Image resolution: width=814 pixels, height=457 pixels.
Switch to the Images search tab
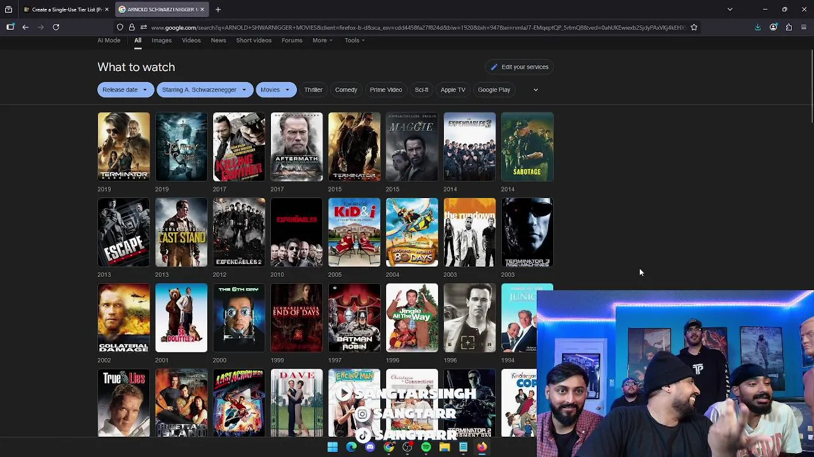[x=162, y=41]
